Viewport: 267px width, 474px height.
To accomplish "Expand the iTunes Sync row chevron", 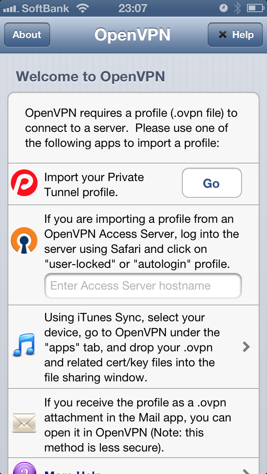I will pos(247,347).
